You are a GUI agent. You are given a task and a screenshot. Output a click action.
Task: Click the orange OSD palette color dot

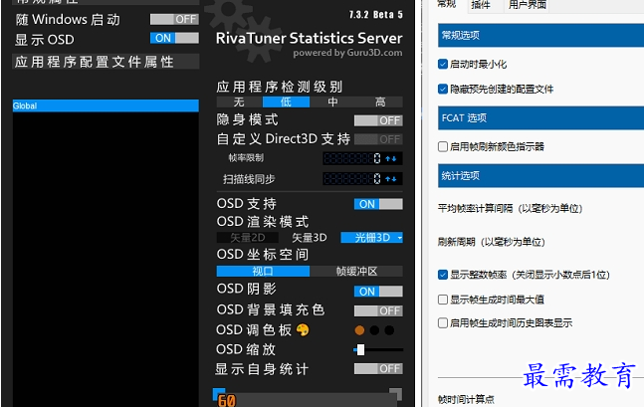[359, 330]
